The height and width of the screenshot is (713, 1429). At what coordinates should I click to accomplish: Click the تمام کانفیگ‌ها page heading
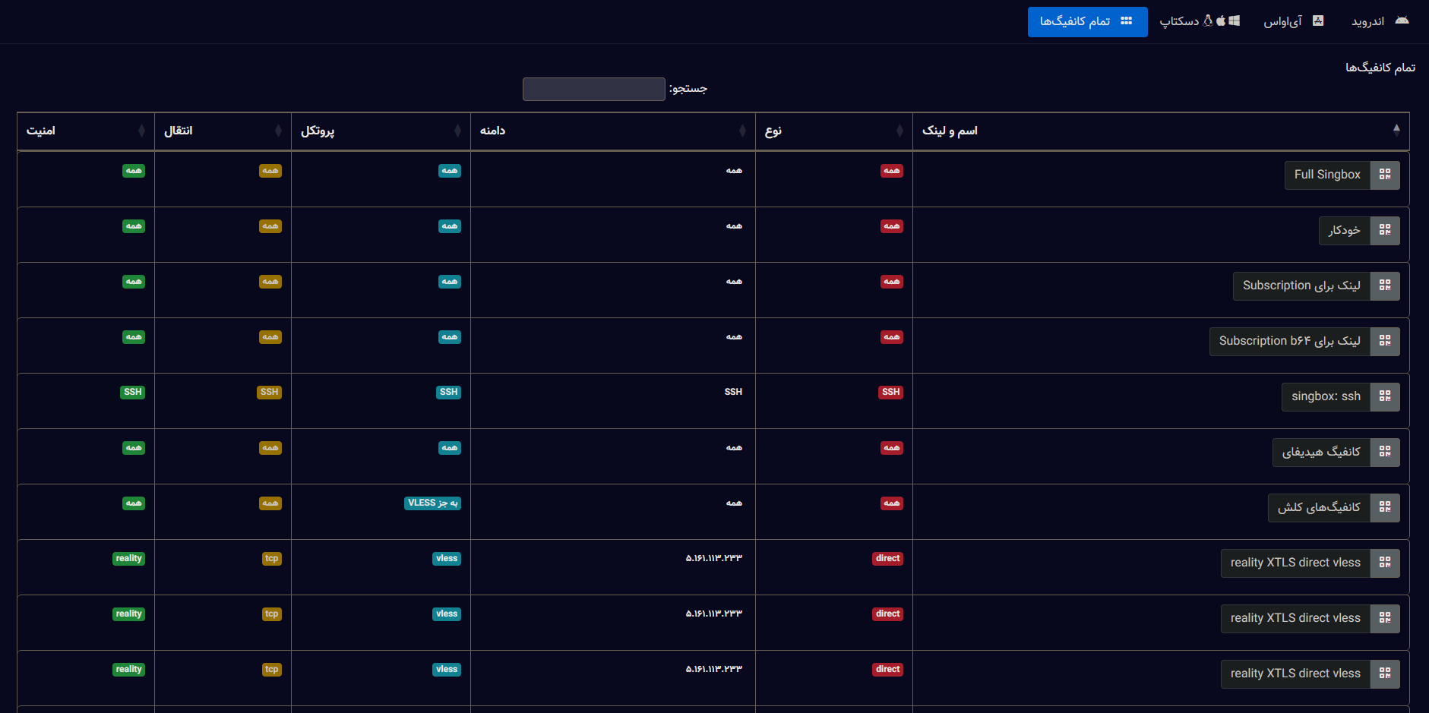pos(1380,68)
